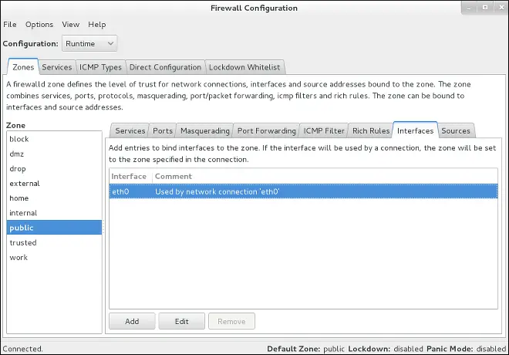
Task: Select the internal zone
Action: click(54, 213)
